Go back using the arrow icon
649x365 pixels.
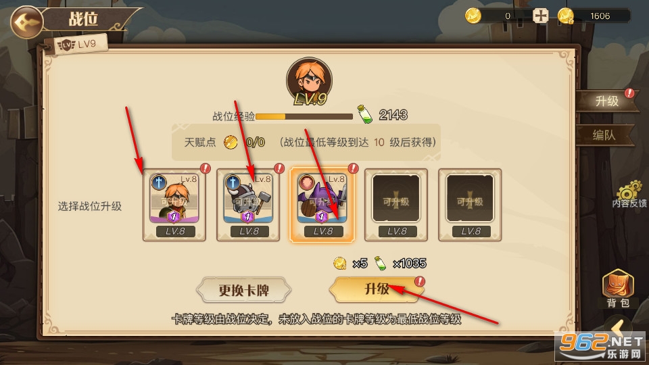pyautogui.click(x=26, y=22)
